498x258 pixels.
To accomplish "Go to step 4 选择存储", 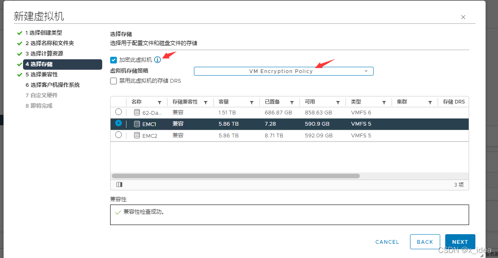I will tap(62, 64).
